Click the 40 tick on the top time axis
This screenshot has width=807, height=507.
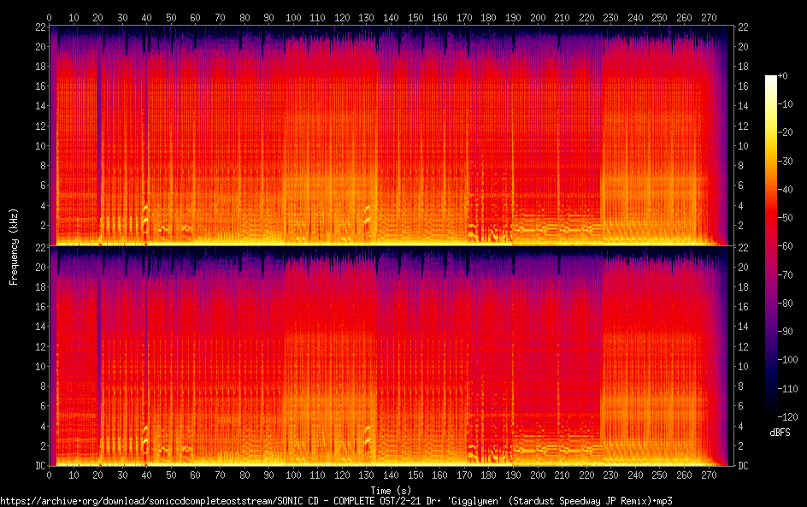click(x=146, y=17)
